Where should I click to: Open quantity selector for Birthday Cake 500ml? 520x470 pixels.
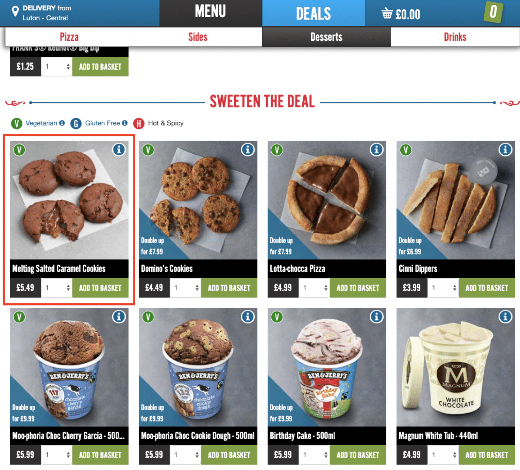(314, 455)
